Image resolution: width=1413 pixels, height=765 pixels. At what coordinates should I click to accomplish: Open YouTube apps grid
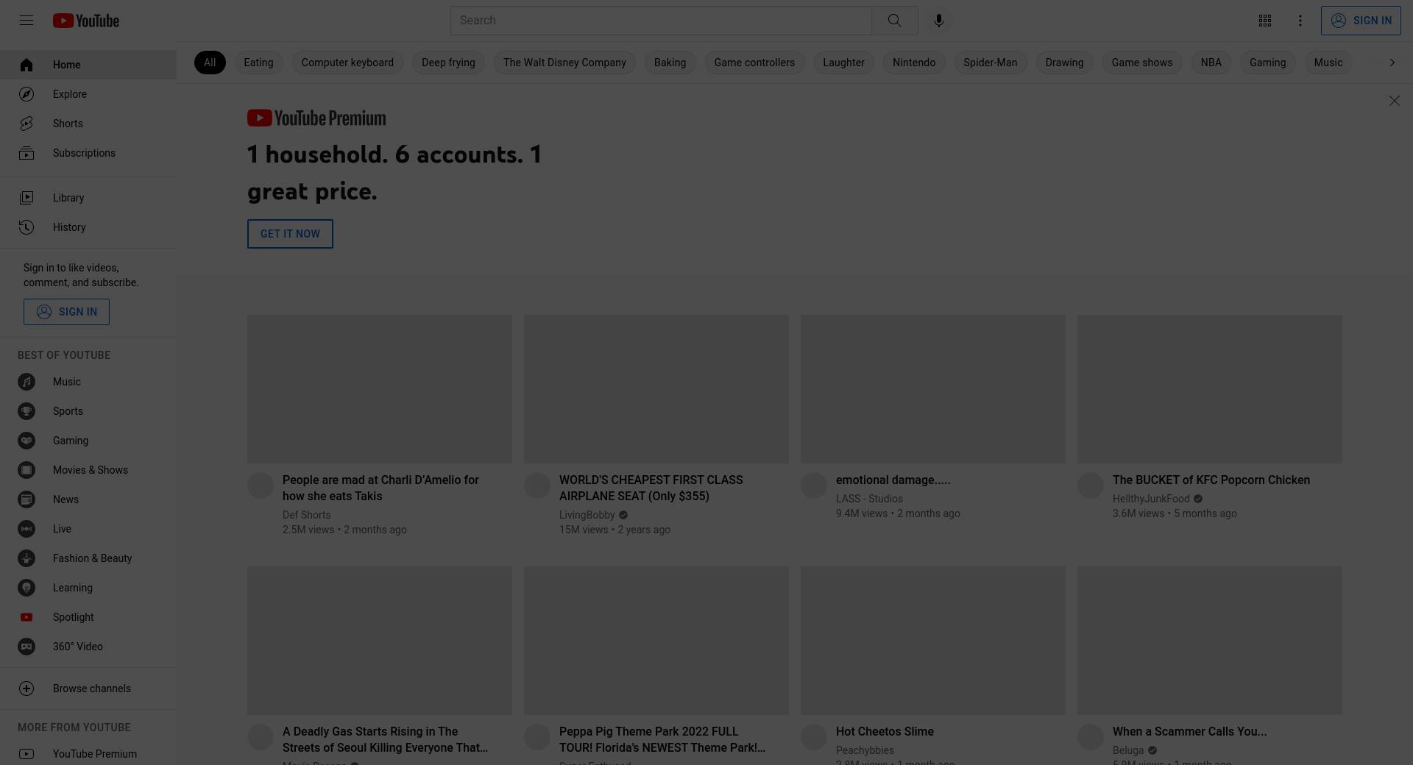click(1264, 21)
